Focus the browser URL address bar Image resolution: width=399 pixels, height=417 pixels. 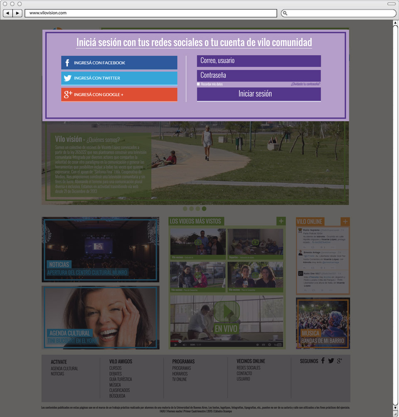click(150, 13)
